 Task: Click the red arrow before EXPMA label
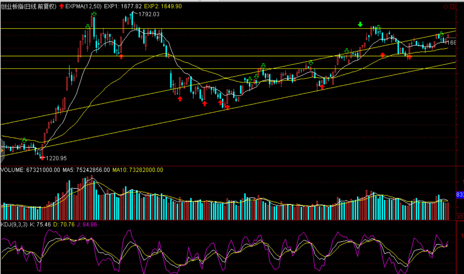click(61, 6)
